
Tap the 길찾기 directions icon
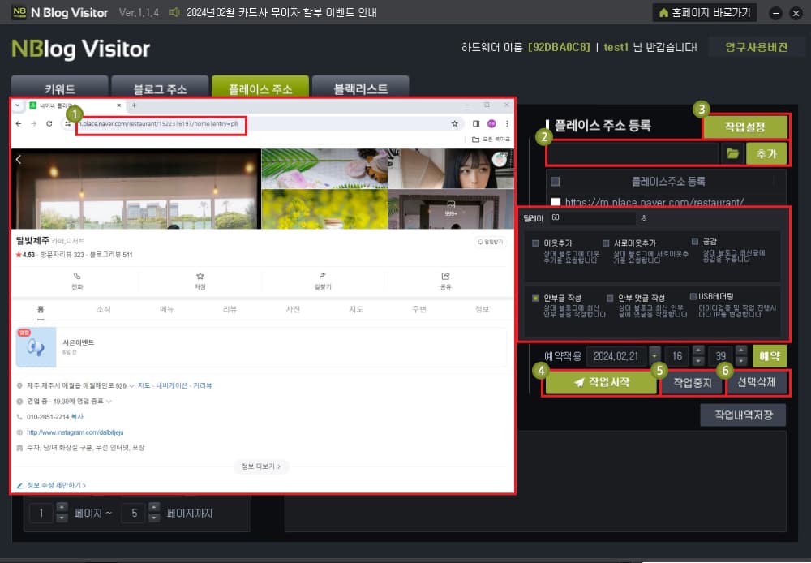tap(323, 276)
